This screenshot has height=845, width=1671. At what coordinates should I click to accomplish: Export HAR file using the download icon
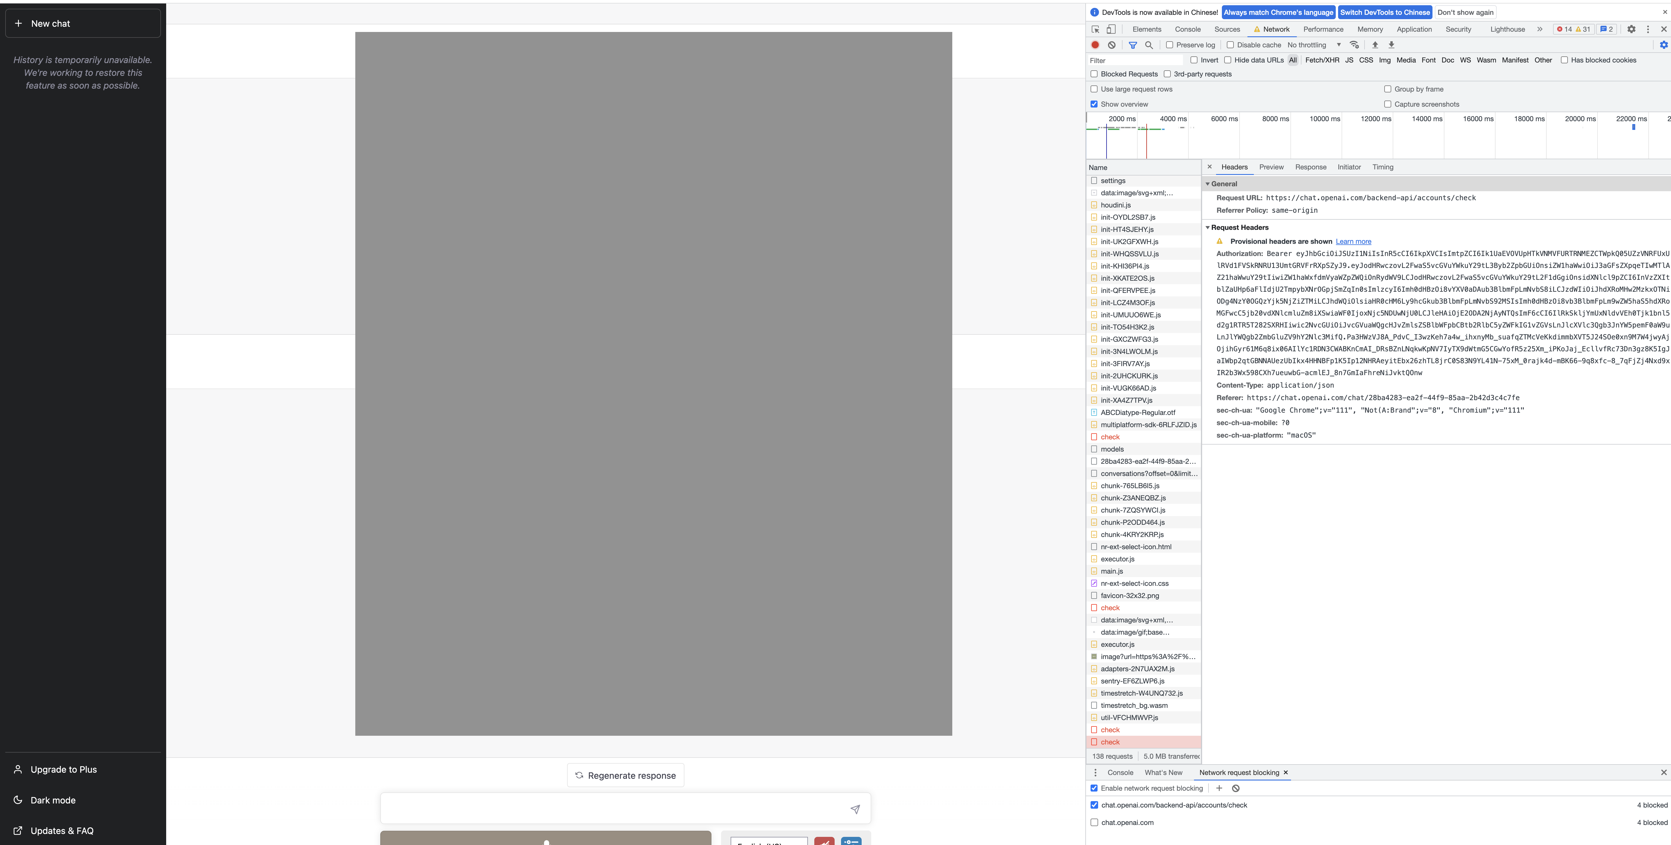[1392, 45]
